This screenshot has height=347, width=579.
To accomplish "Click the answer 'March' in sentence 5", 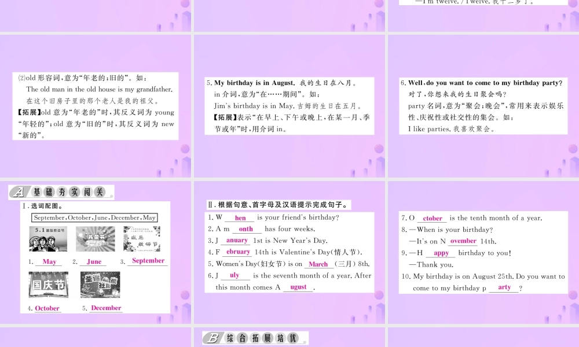I will [x=318, y=264].
